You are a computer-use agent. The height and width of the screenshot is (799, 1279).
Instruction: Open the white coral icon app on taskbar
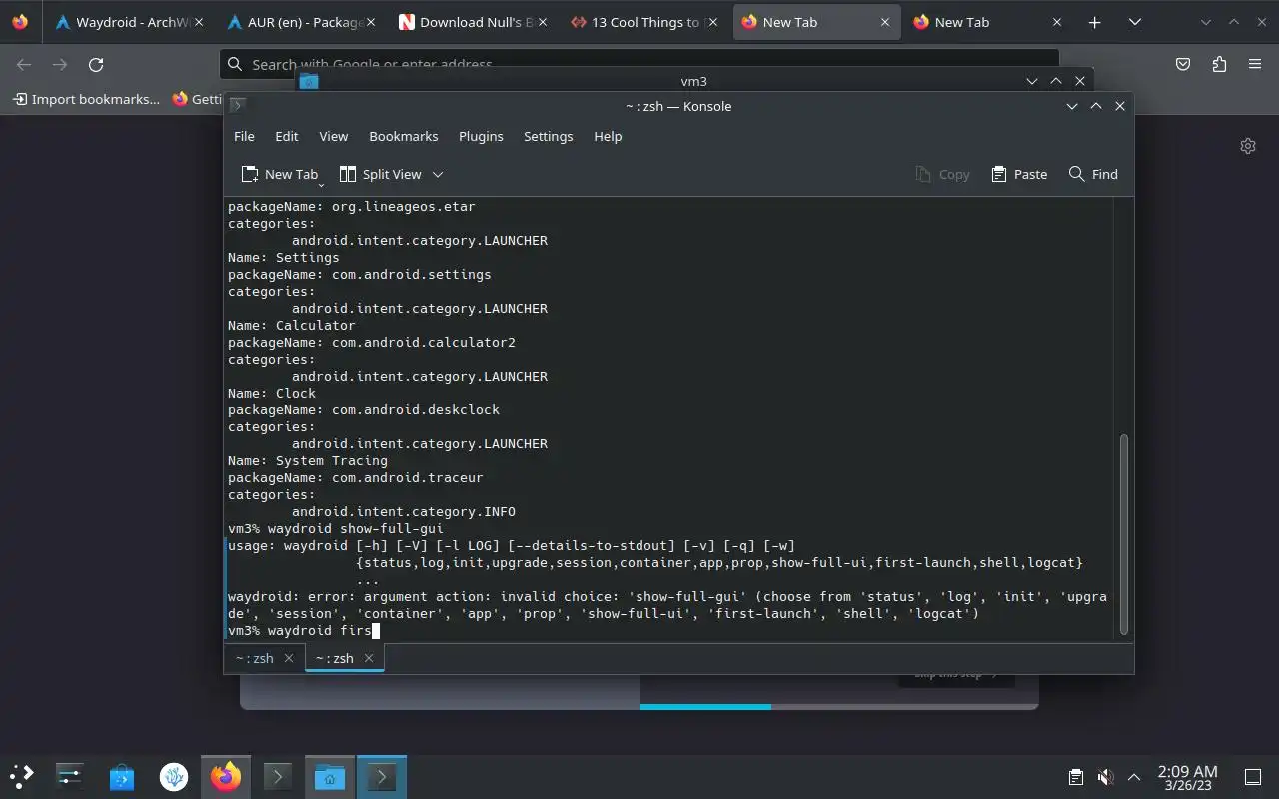coord(174,776)
